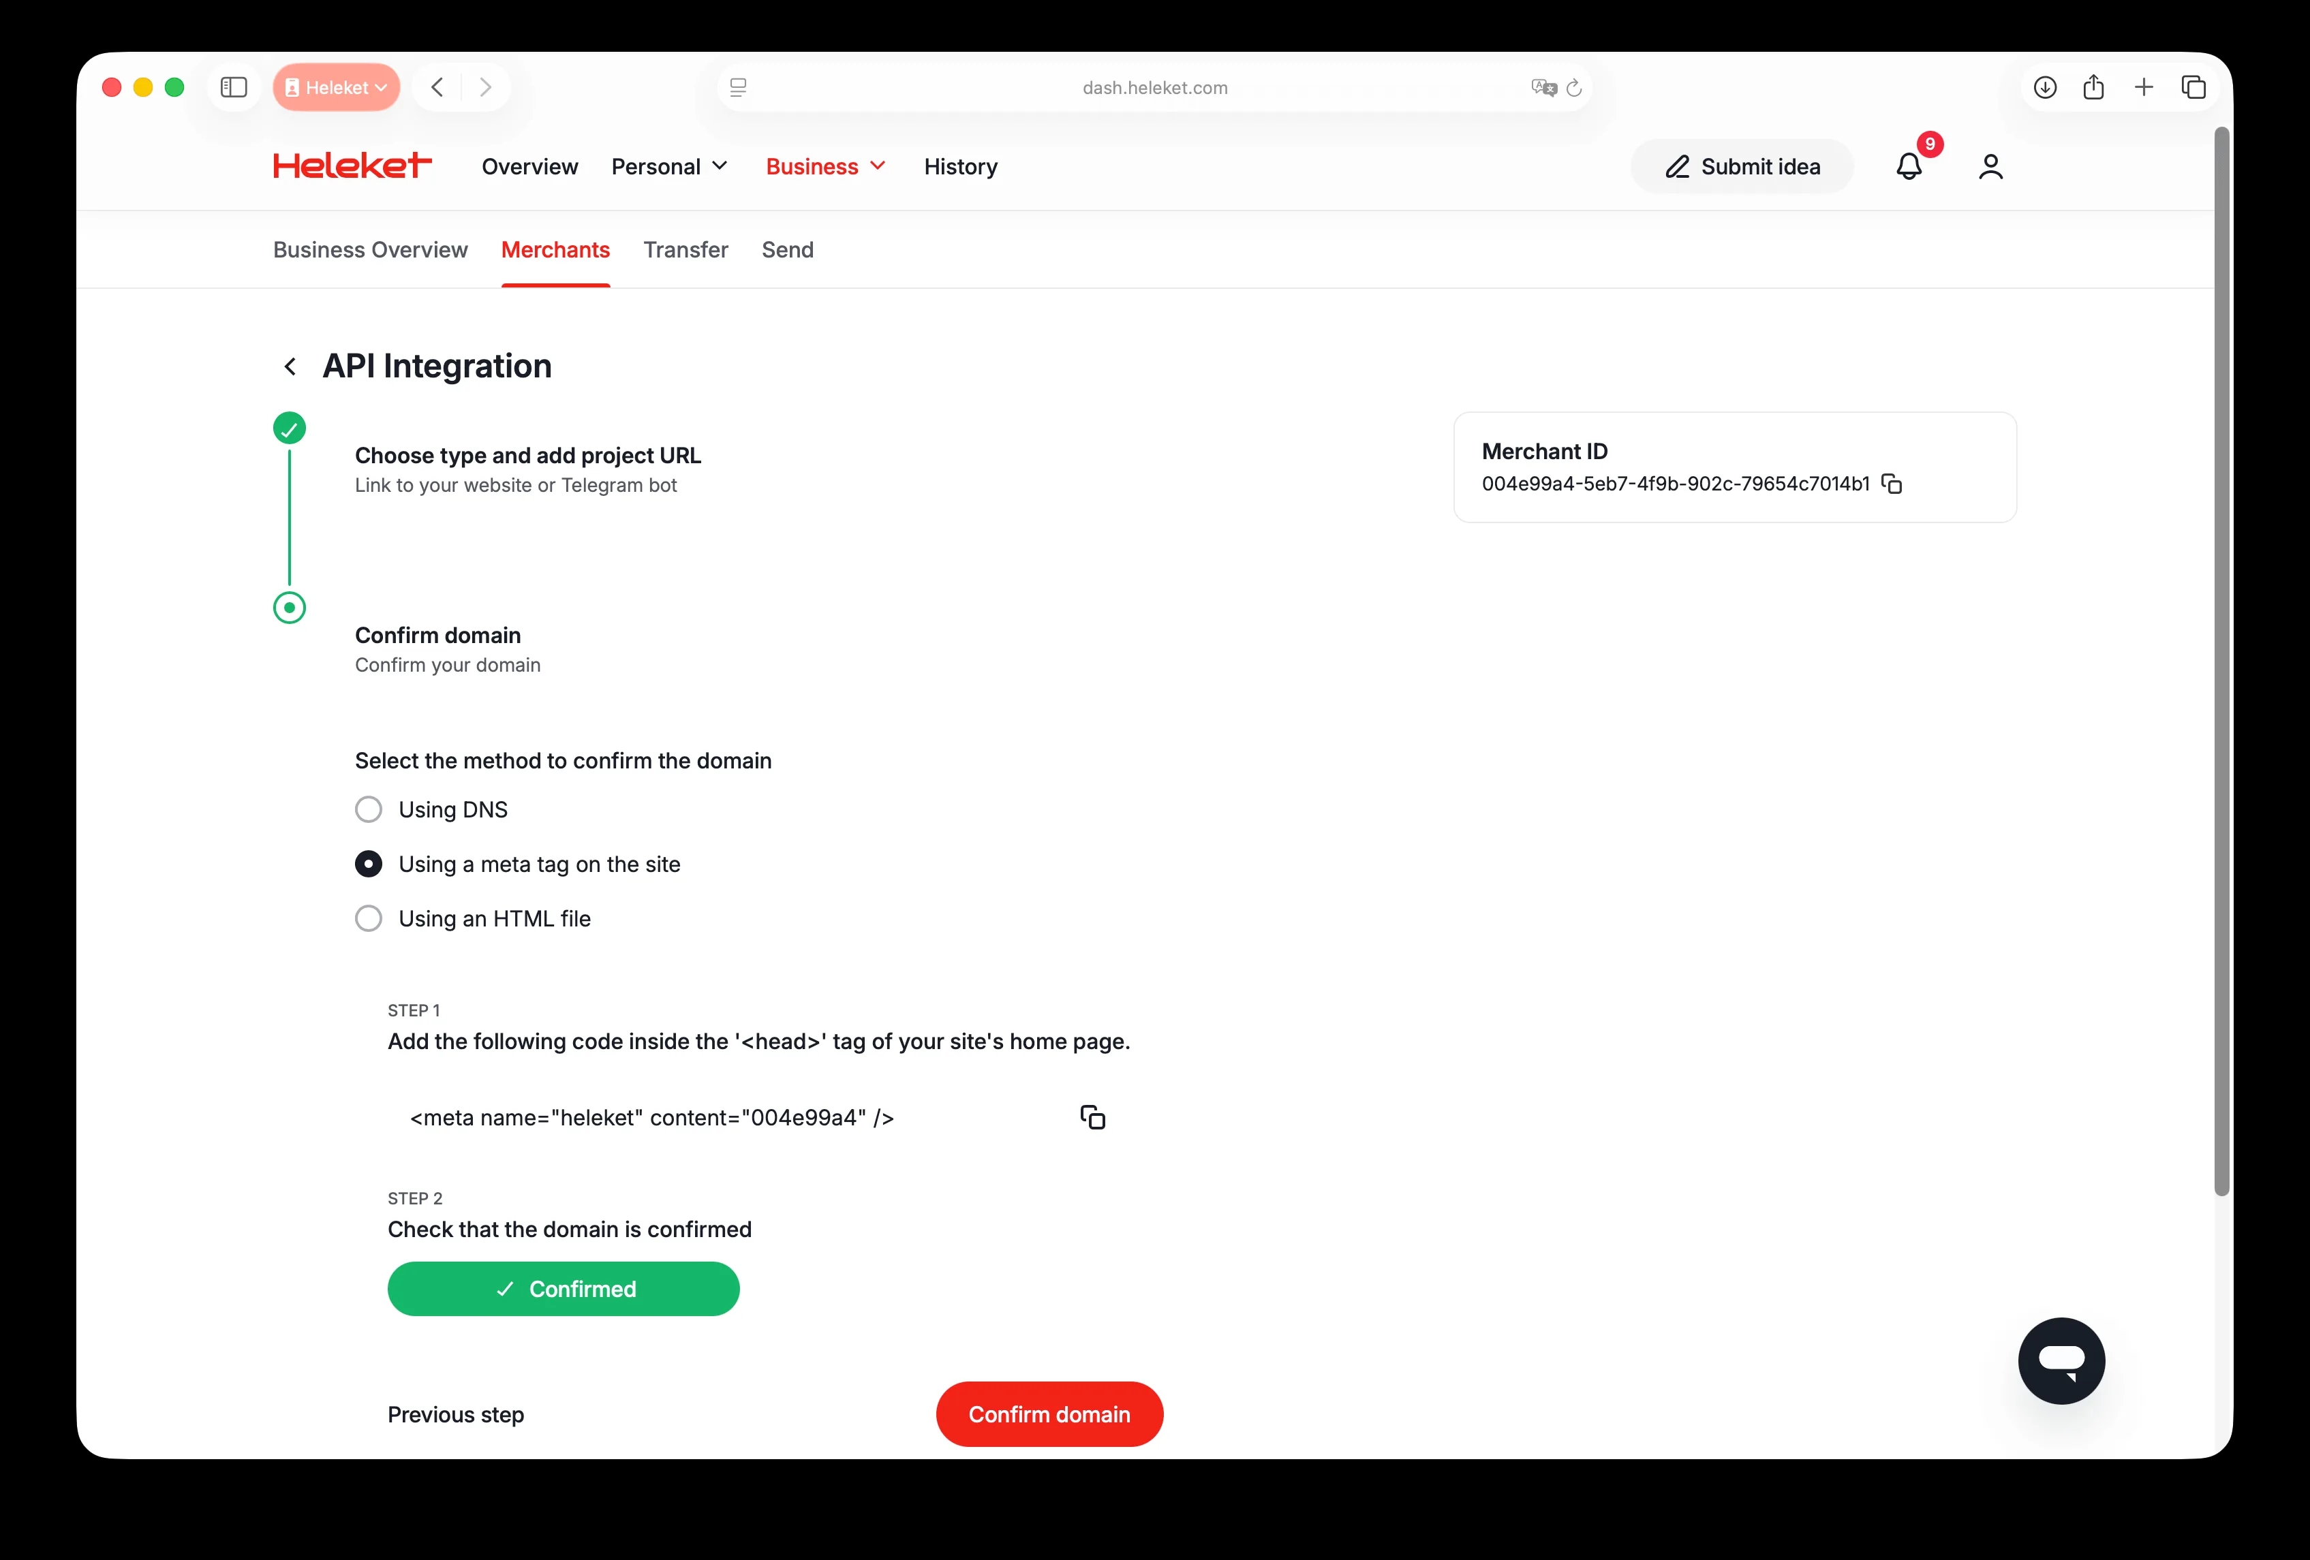The height and width of the screenshot is (1560, 2310).
Task: Select Using a meta tag option
Action: [x=369, y=864]
